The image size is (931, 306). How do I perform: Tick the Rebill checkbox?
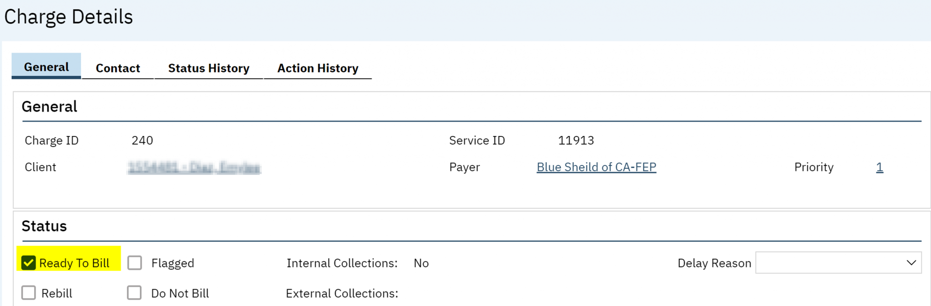point(29,293)
